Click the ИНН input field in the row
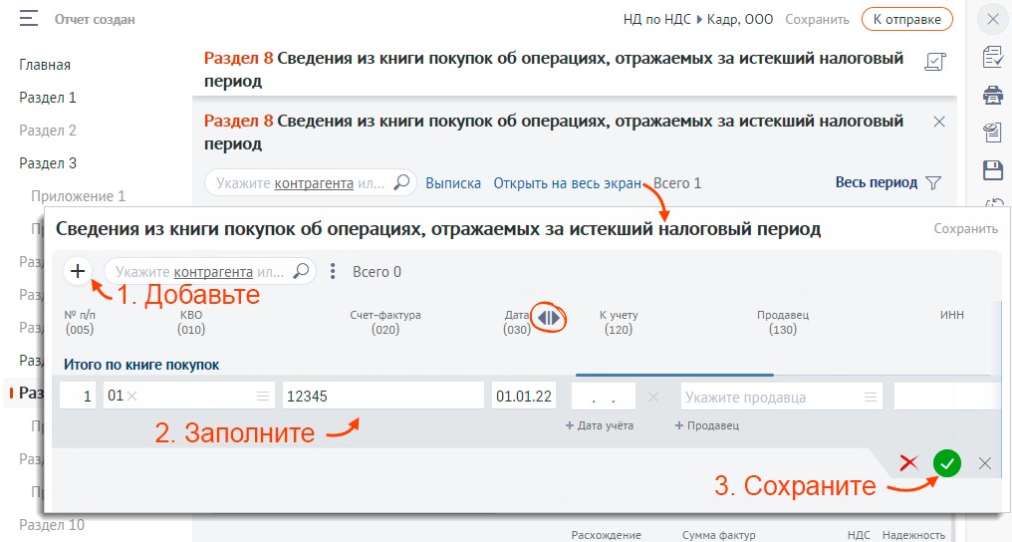The height and width of the screenshot is (542, 1012). [945, 397]
